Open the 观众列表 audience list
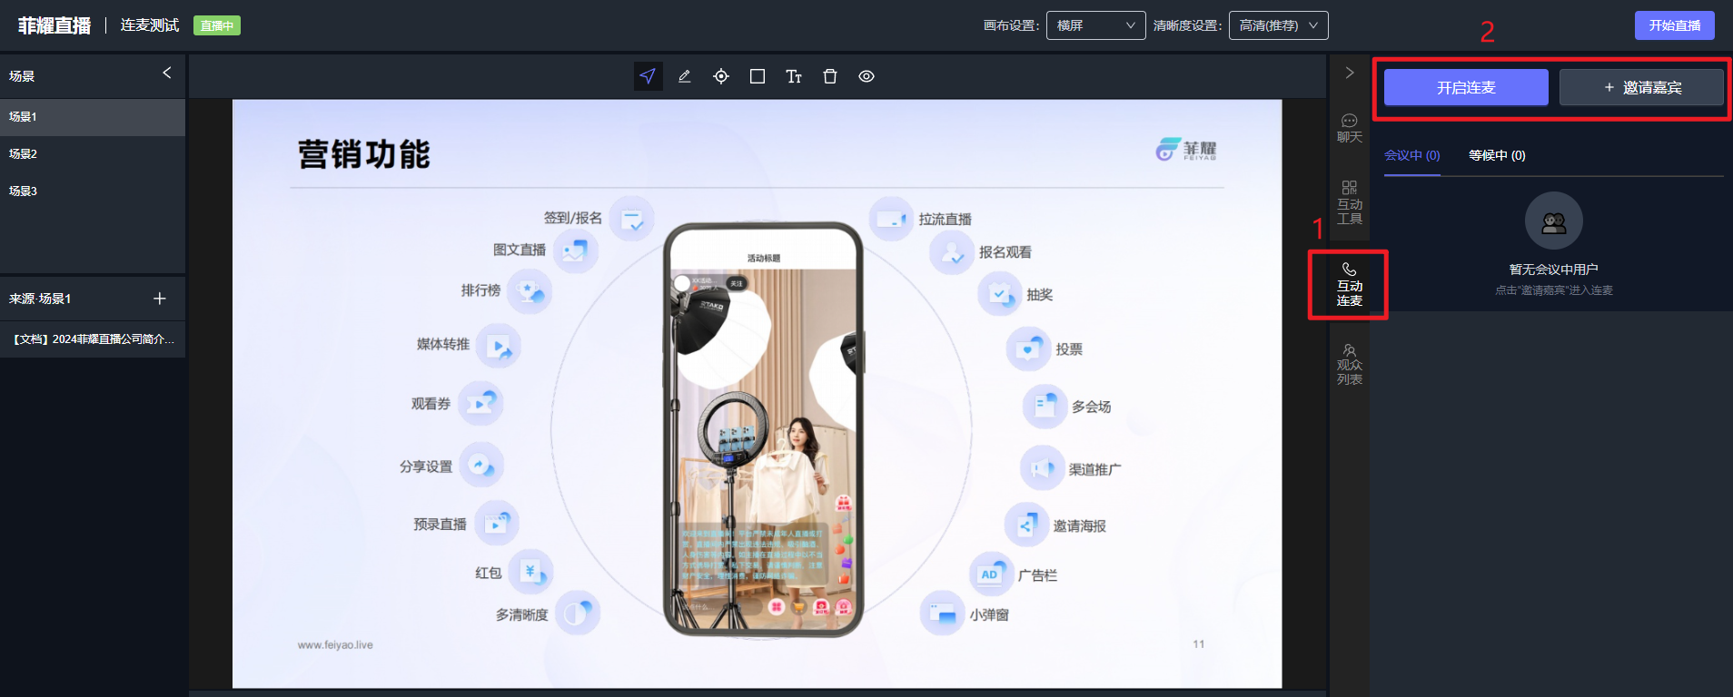Image resolution: width=1733 pixels, height=697 pixels. [x=1349, y=364]
